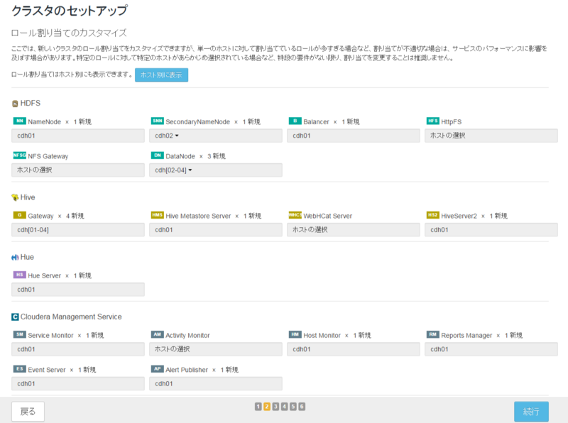Select a host for NFS Gateway
568x423 pixels.
(x=78, y=170)
